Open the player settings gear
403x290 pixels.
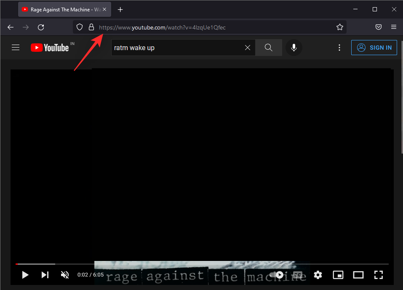tap(318, 275)
